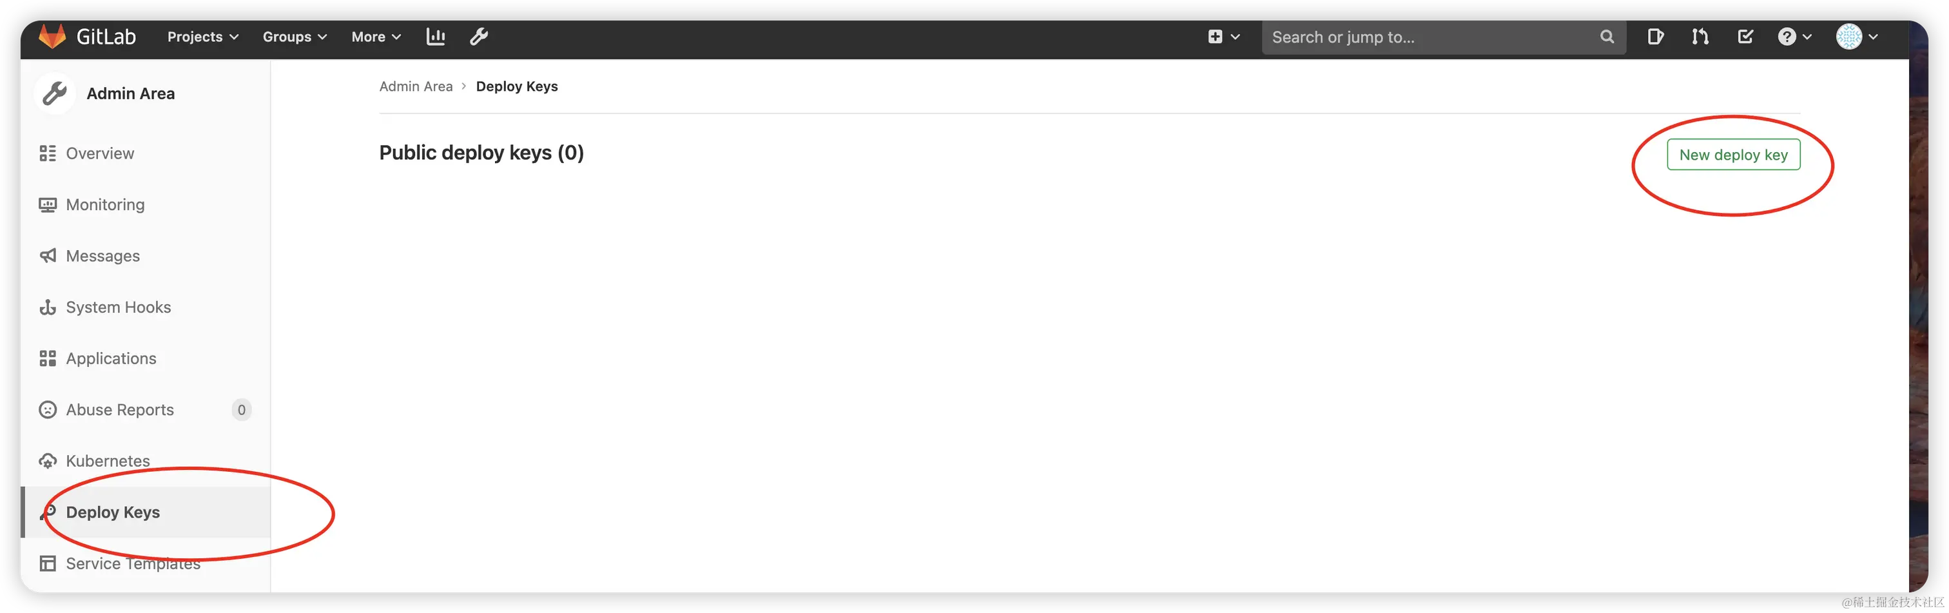Open the help question mark menu
This screenshot has height=613, width=1949.
[1795, 36]
